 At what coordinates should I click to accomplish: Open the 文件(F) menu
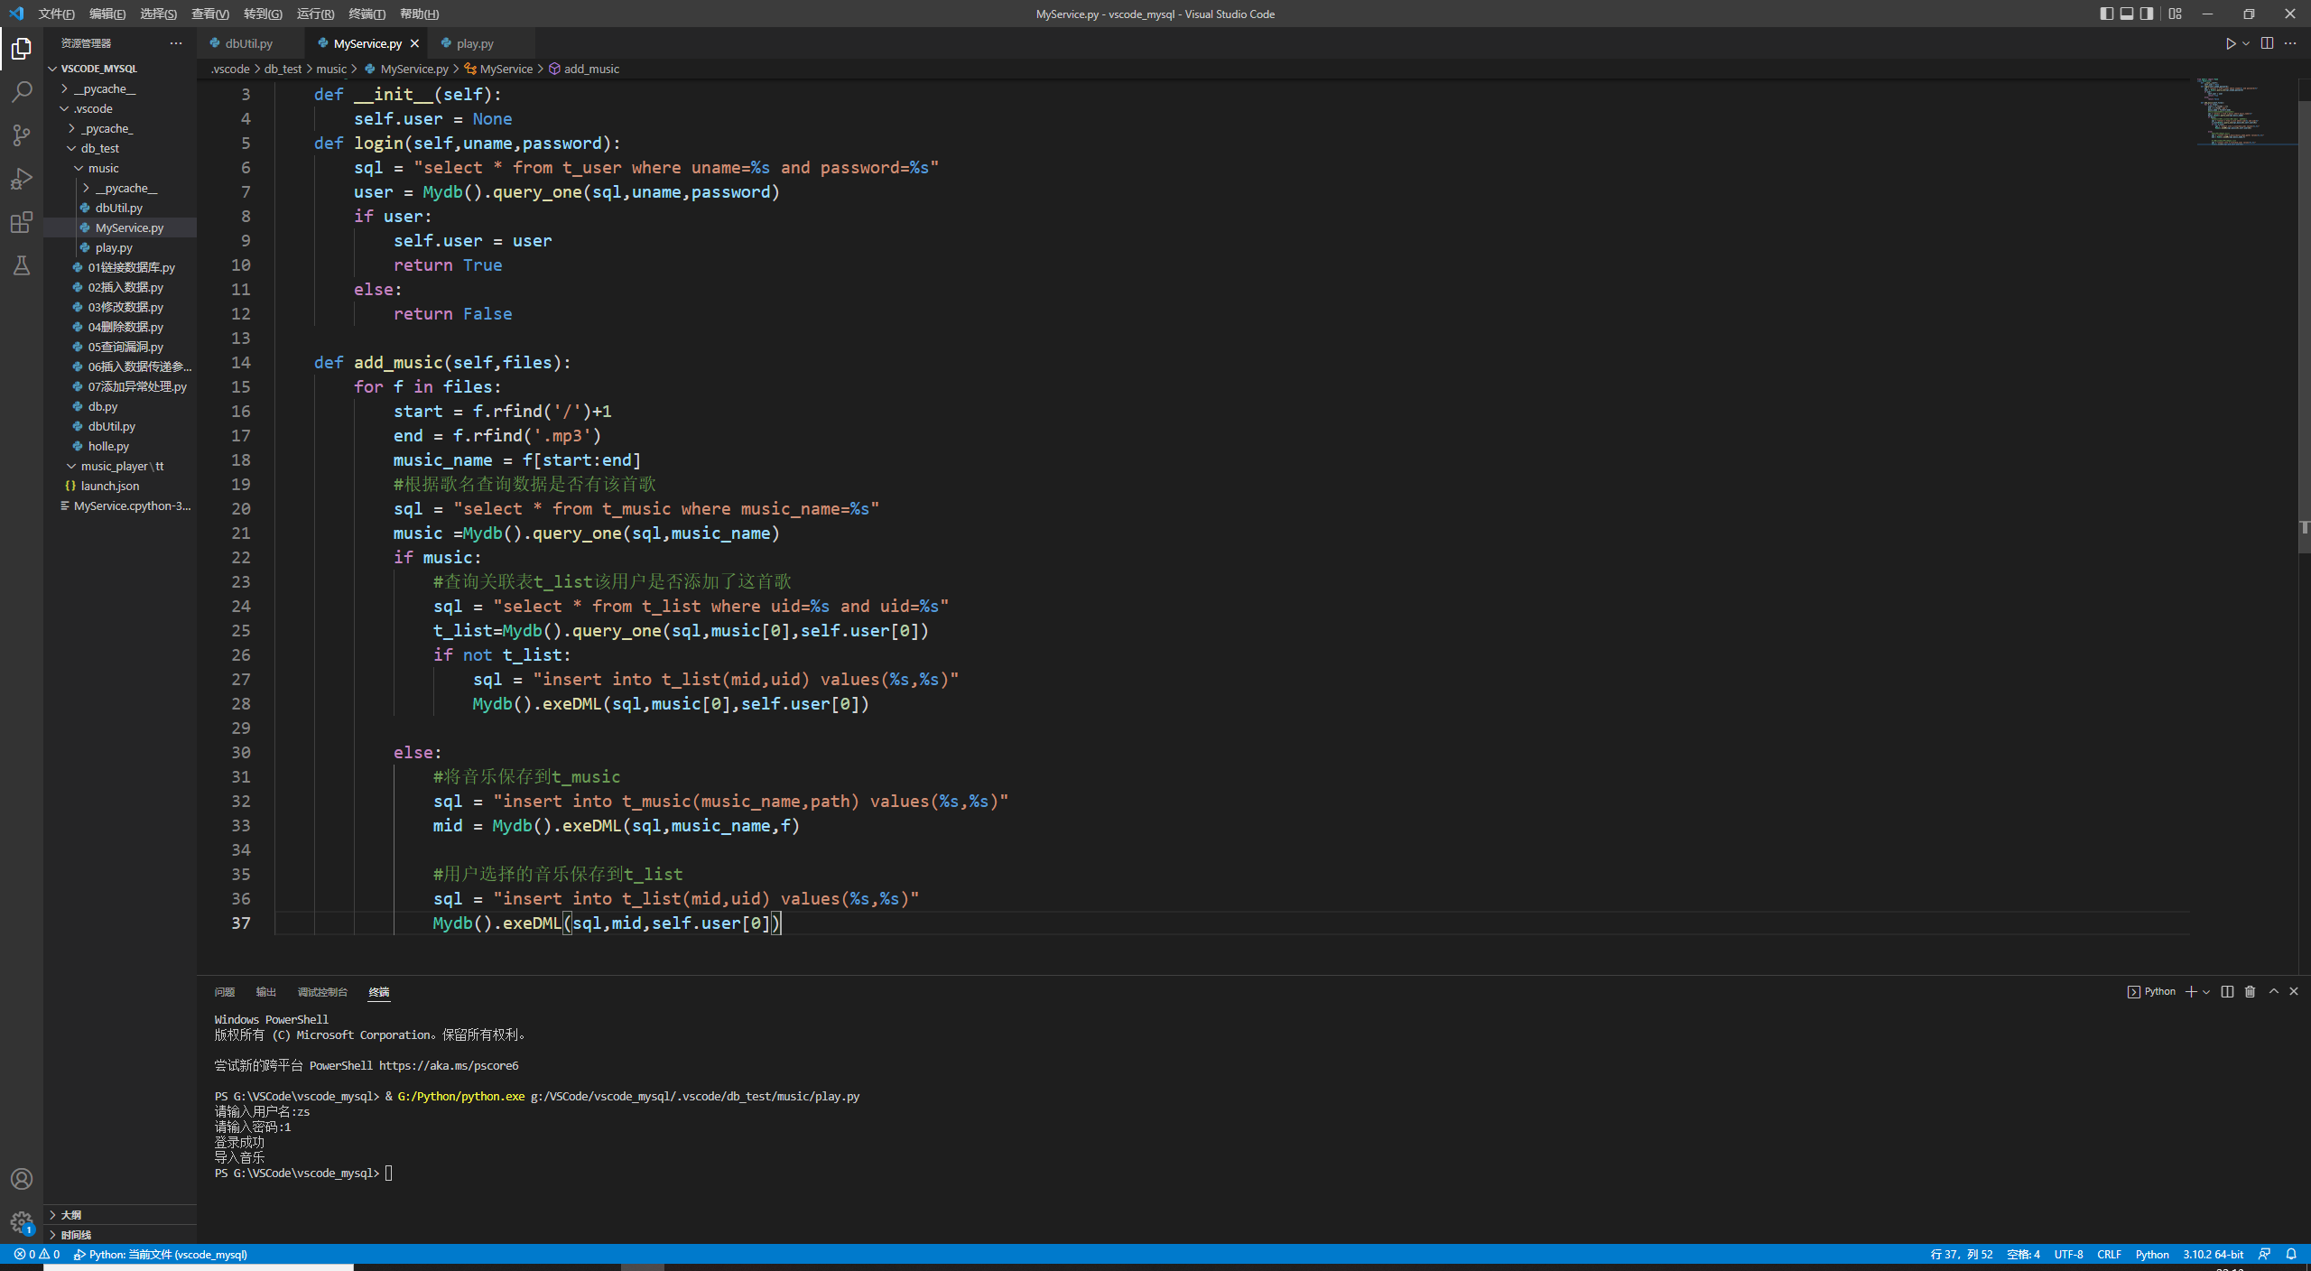tap(56, 14)
